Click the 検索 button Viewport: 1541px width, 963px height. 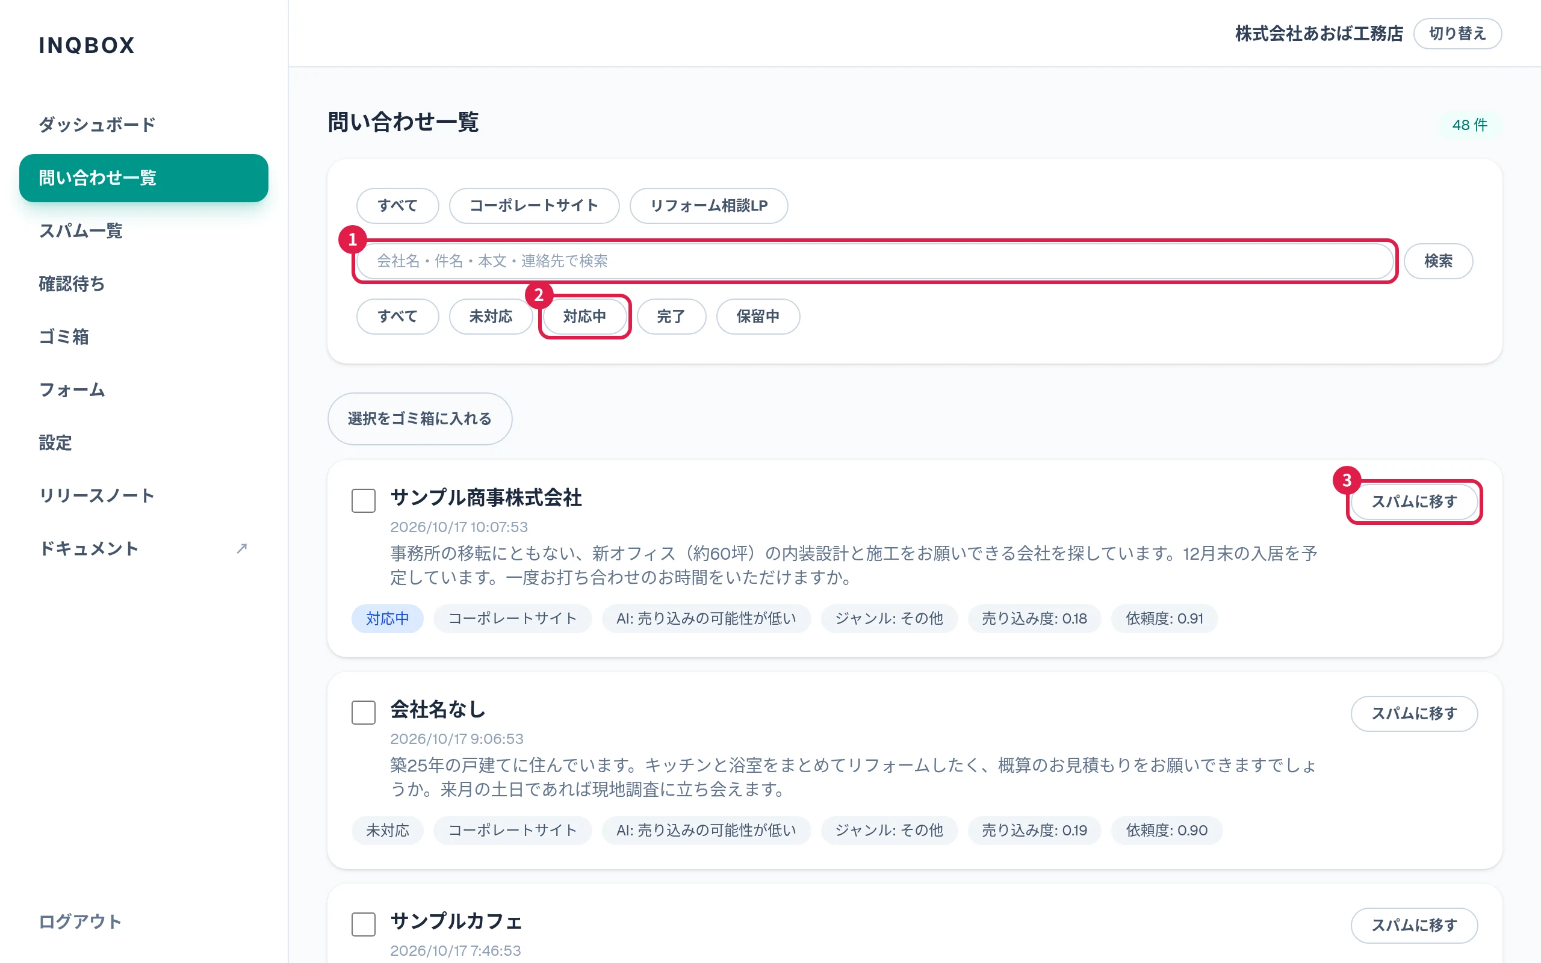click(1438, 261)
